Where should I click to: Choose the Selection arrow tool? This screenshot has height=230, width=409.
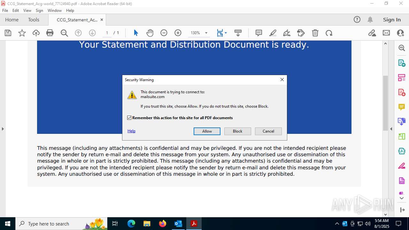(x=136, y=33)
